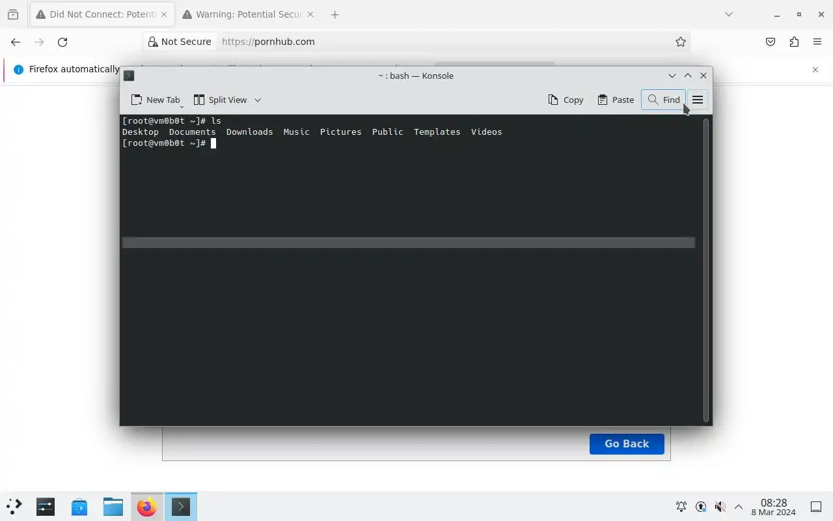
Task: Close the Konsole window
Action: point(703,76)
